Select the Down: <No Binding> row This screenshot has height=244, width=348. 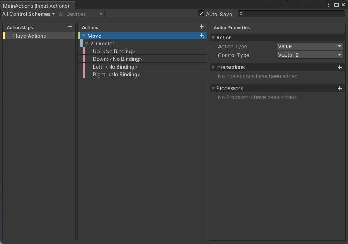(145, 59)
